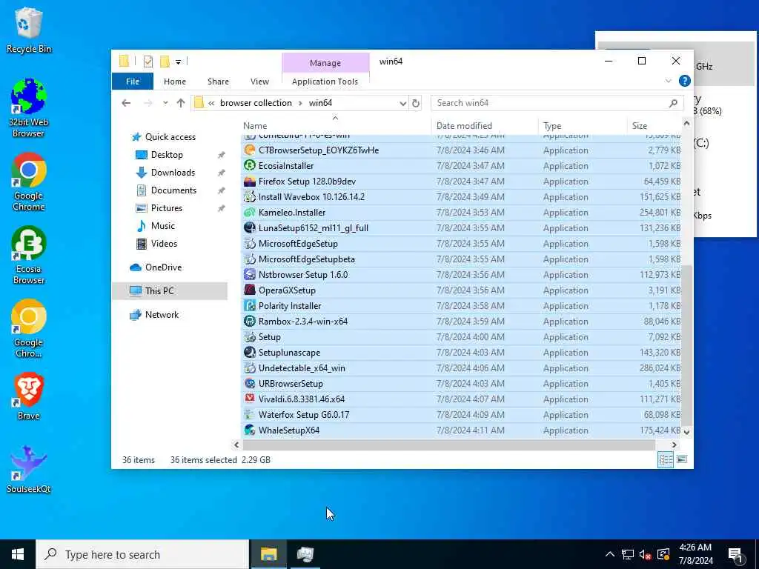Click the Explorer help question mark icon
759x569 pixels.
684,81
